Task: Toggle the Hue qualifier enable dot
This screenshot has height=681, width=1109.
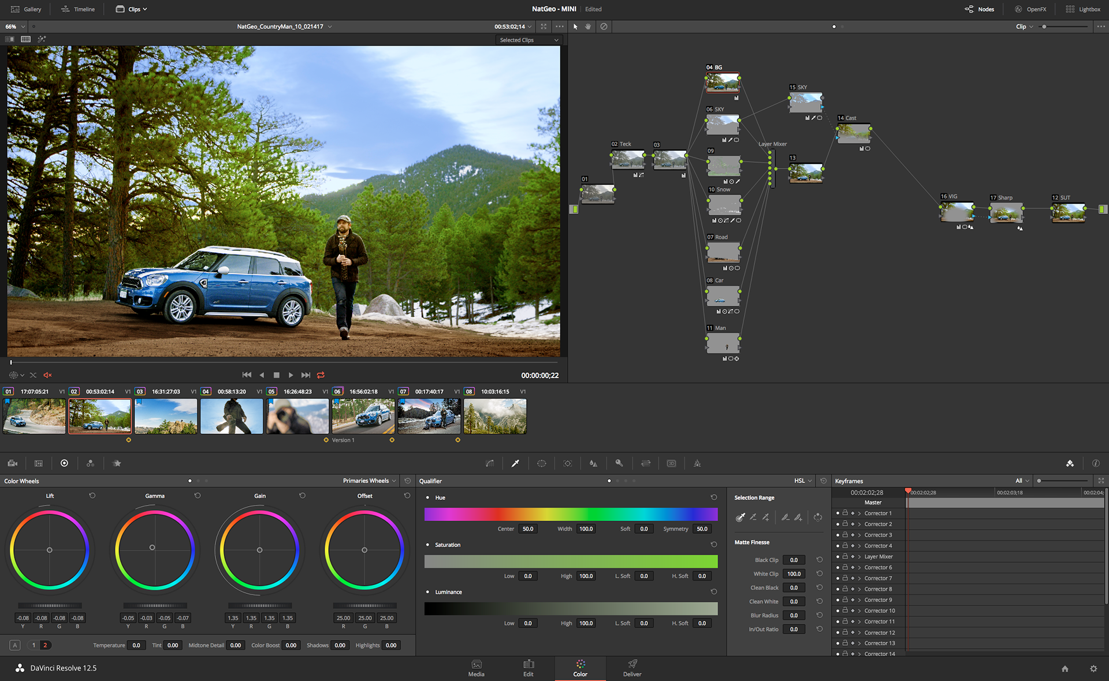Action: [427, 497]
